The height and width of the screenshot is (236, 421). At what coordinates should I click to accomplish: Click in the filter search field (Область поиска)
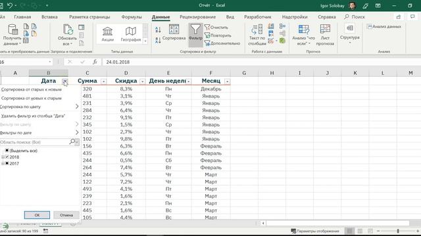tap(34, 142)
